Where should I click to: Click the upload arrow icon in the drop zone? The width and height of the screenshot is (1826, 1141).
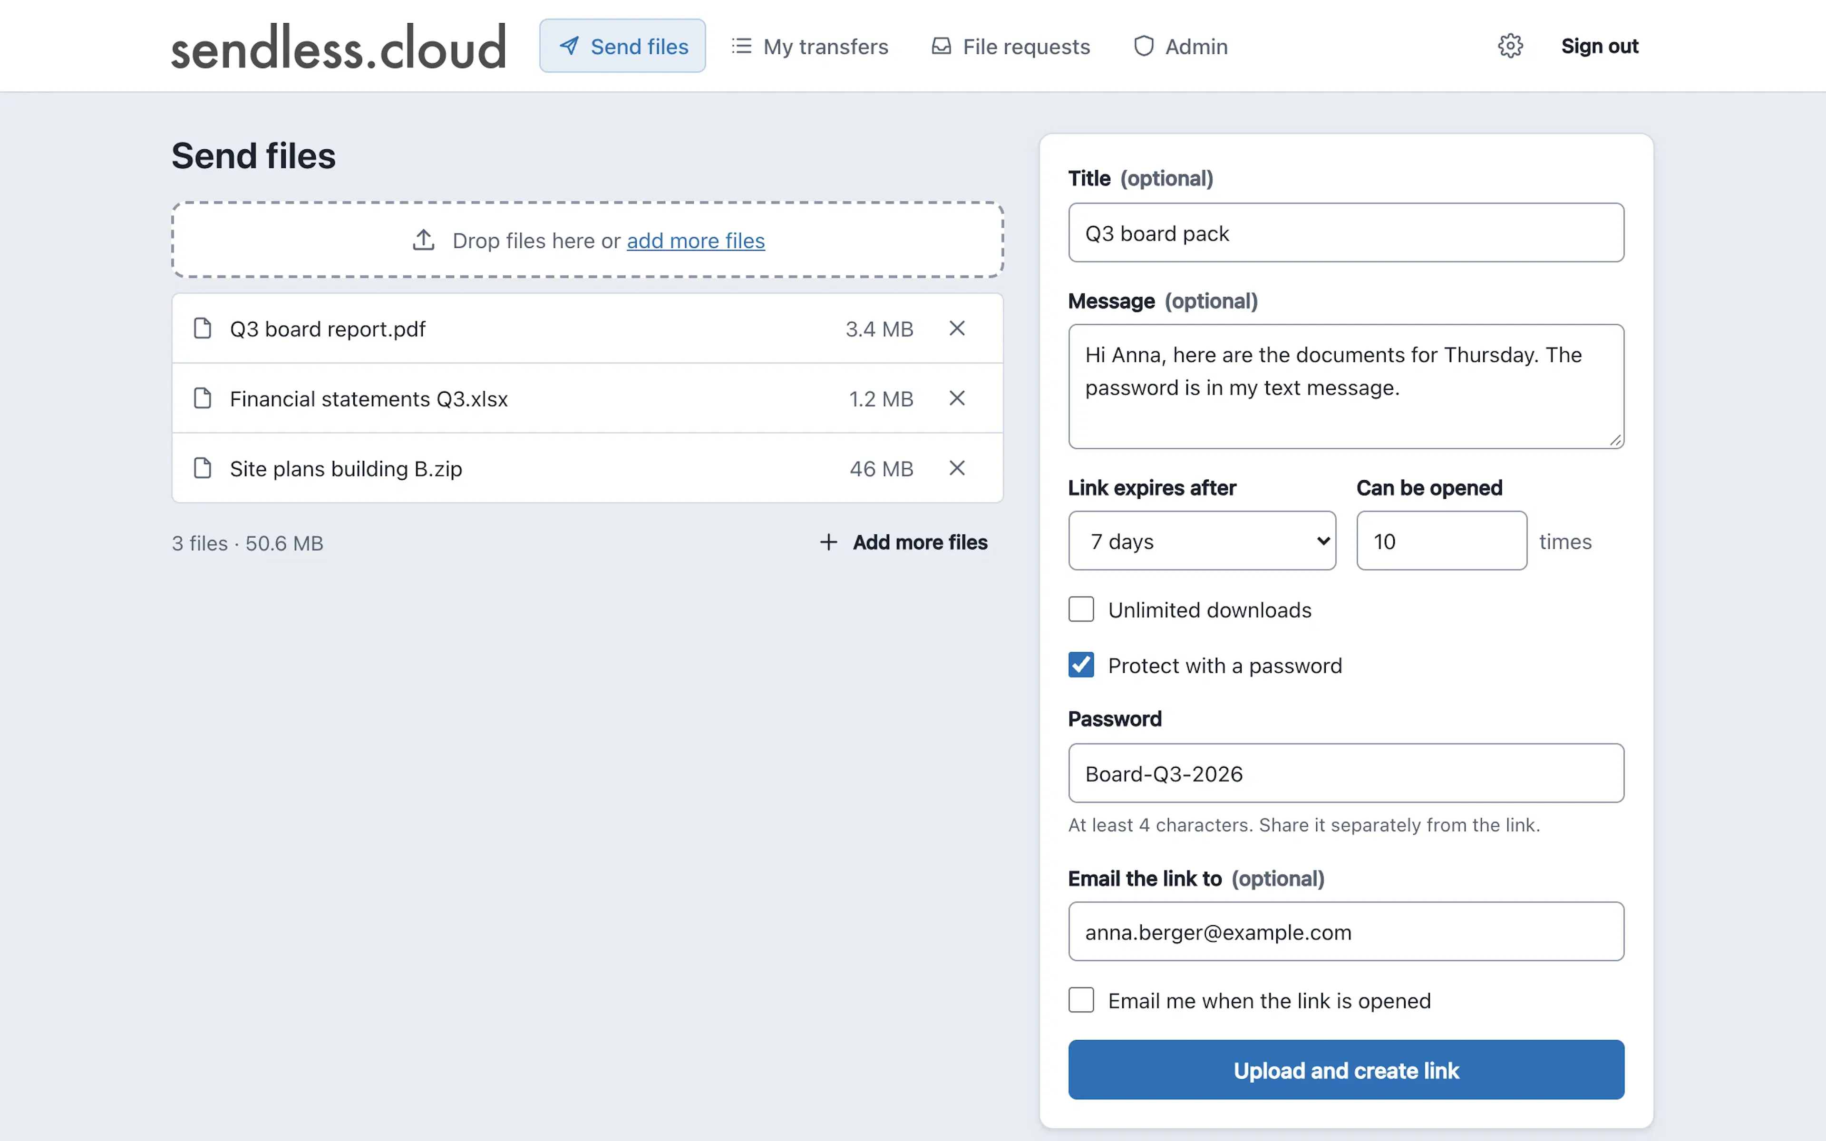click(x=423, y=240)
